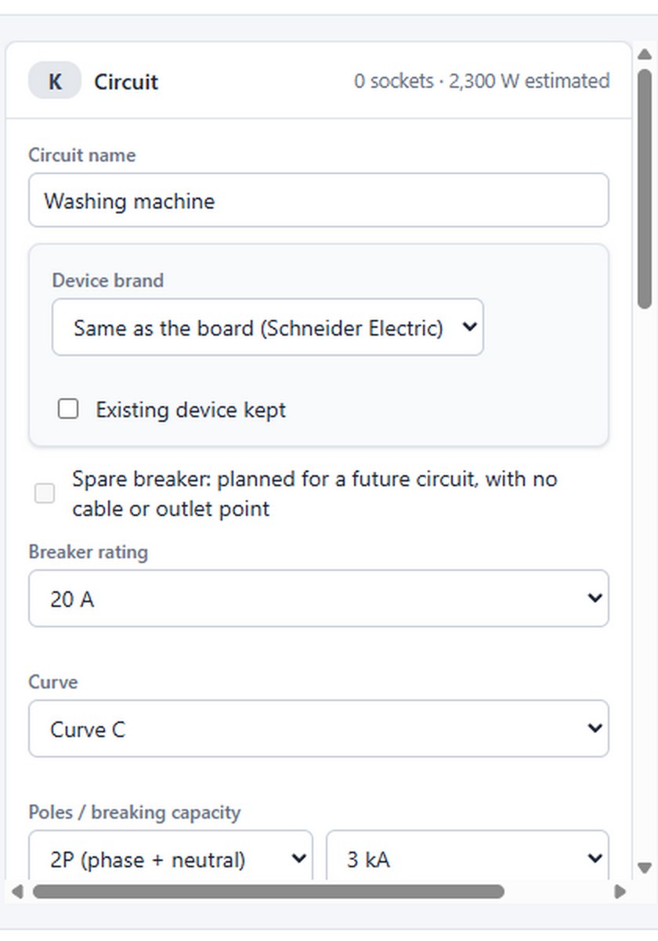Toggle the Spare breaker checkbox
The height and width of the screenshot is (941, 658).
45,493
